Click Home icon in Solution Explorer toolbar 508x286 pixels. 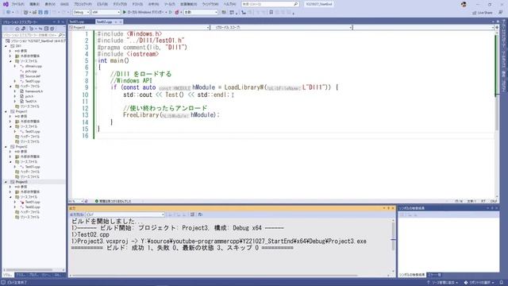click(x=17, y=29)
